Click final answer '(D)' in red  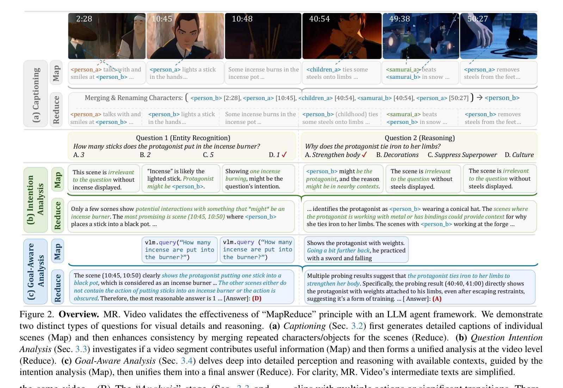point(257,298)
